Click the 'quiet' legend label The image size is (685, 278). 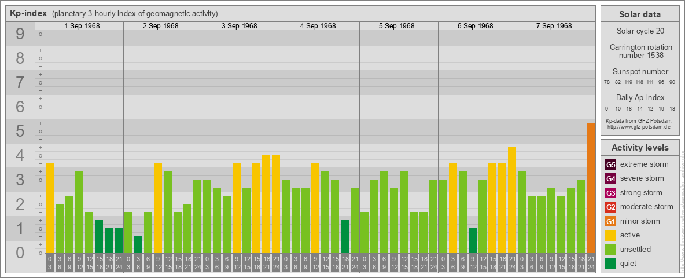pos(629,264)
